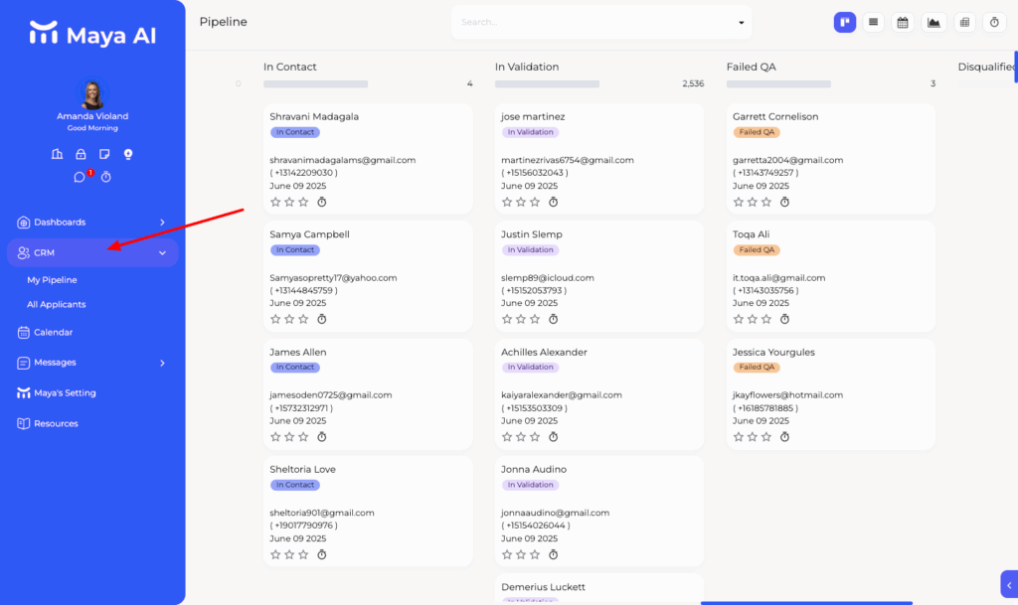Click the horizontal scrollbar at the bottom
The height and width of the screenshot is (605, 1018).
(806, 603)
